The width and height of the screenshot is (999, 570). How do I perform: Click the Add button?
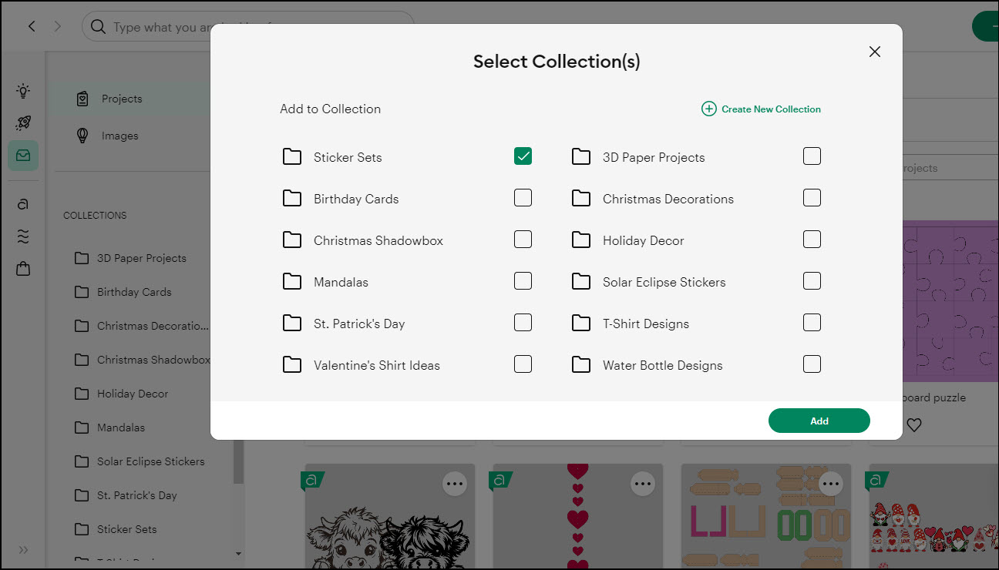[819, 421]
